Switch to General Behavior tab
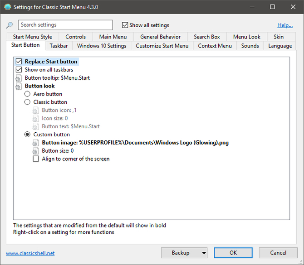 (160, 37)
